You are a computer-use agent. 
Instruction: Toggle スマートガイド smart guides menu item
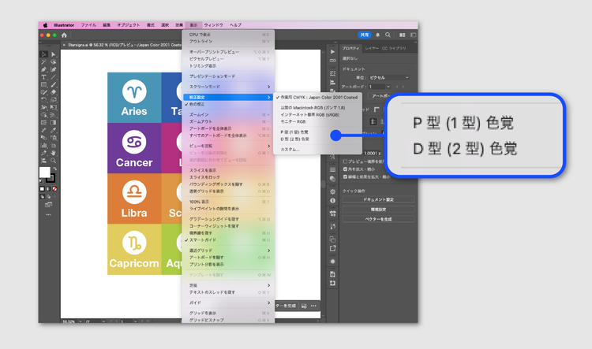[227, 239]
